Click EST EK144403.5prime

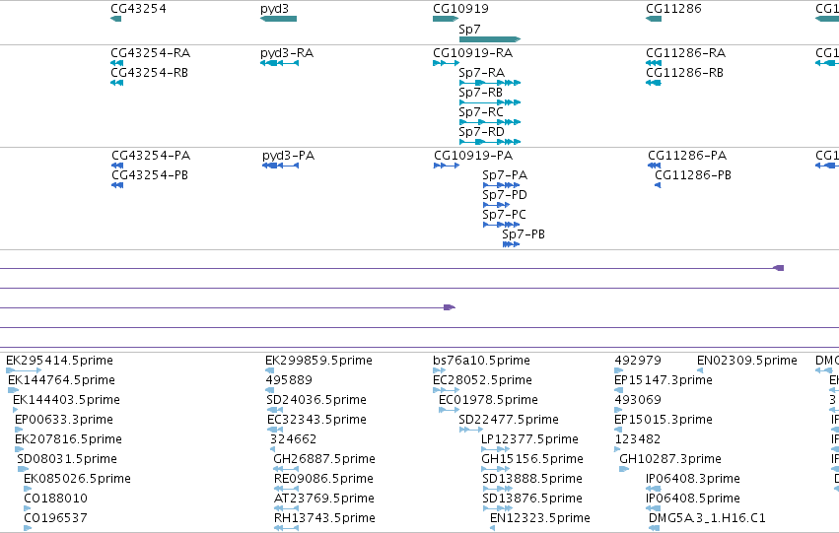[x=15, y=410]
